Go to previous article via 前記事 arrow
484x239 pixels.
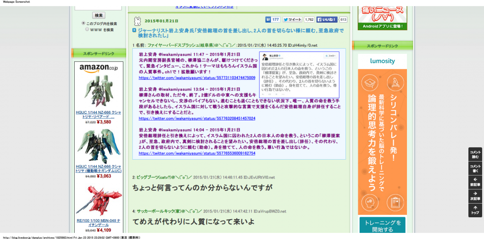tap(475, 182)
